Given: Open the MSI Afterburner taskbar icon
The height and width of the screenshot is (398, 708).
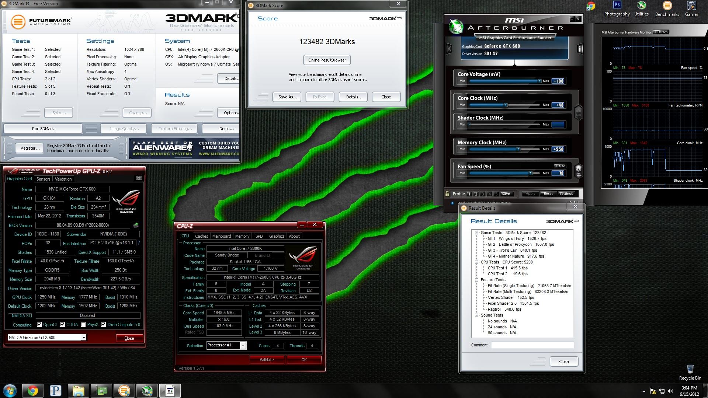Looking at the screenshot, I should (147, 391).
